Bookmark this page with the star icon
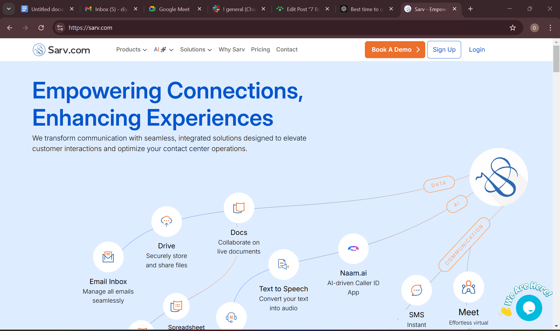 [x=513, y=28]
